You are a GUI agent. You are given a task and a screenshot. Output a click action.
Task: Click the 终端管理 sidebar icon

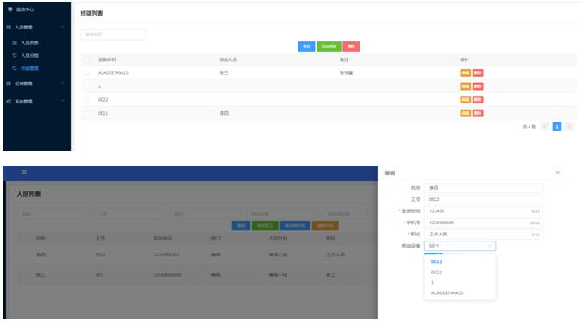pyautogui.click(x=15, y=68)
